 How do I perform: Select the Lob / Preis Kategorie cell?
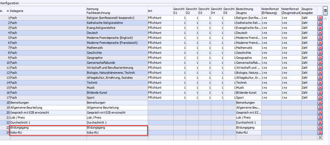pos(48,118)
